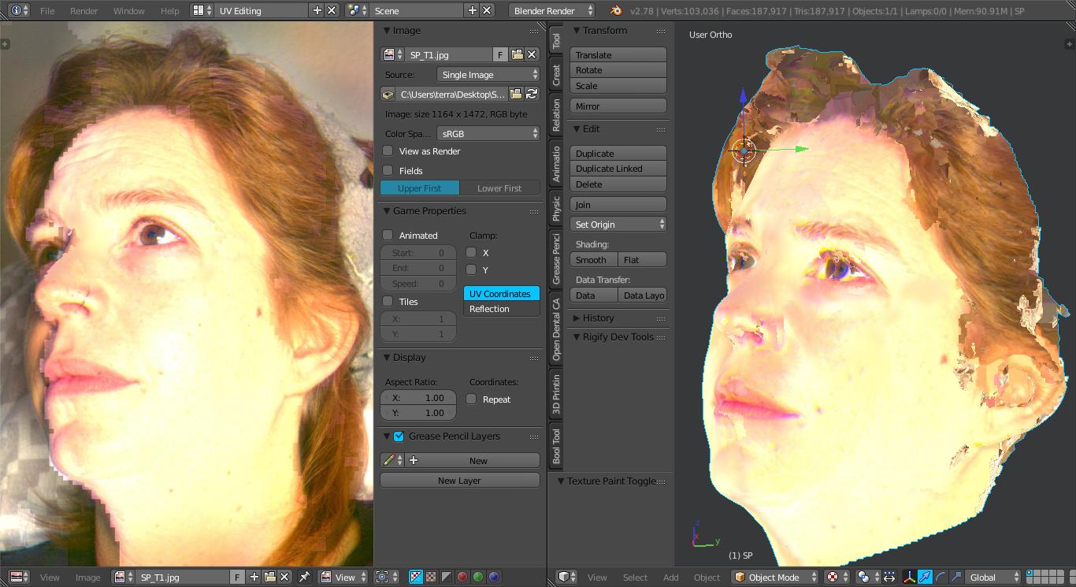This screenshot has width=1076, height=587.
Task: Unlink image in UV editor footer
Action: pos(285,577)
